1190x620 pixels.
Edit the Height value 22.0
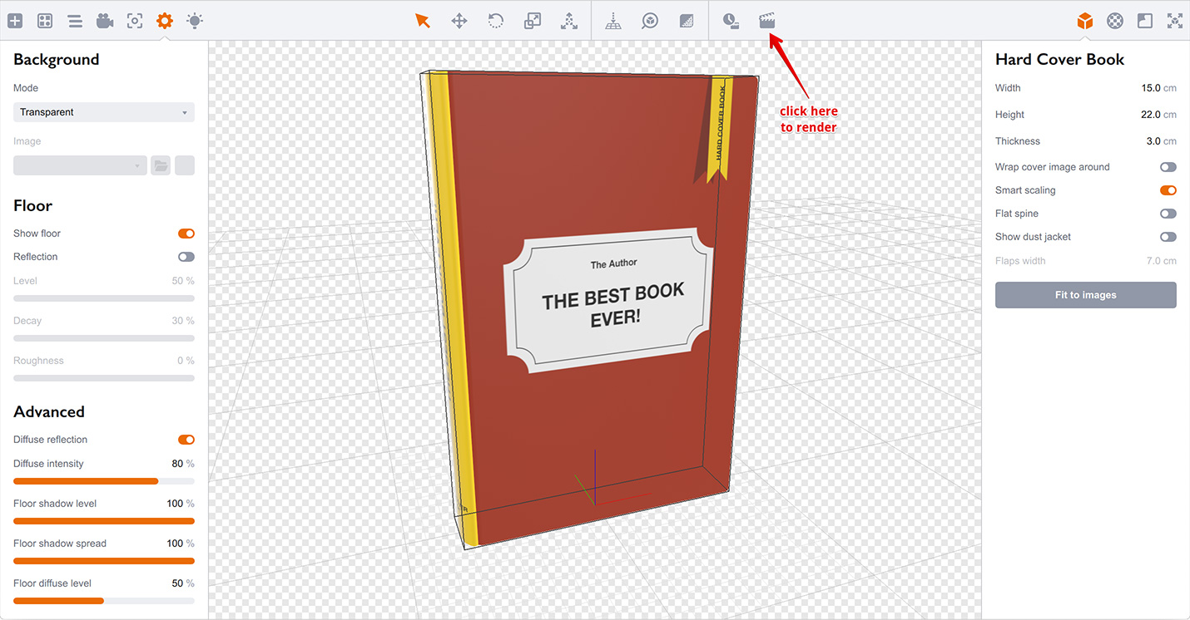[1150, 115]
